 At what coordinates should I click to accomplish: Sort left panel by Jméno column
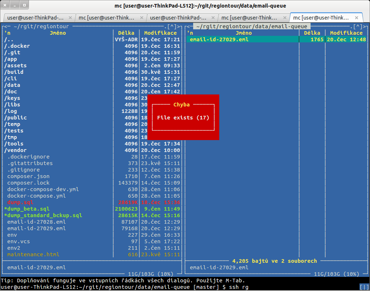coord(58,33)
